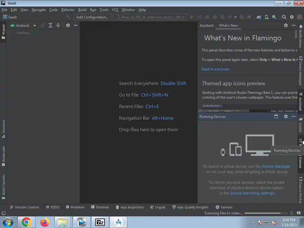Open the Add Configuration dropdown
This screenshot has height=228, width=304.
click(92, 17)
